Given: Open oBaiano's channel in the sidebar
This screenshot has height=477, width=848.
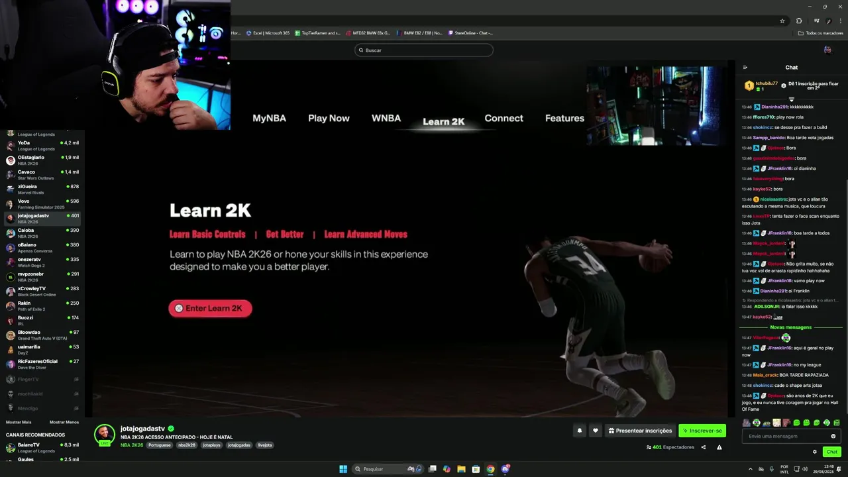Looking at the screenshot, I should pos(41,247).
